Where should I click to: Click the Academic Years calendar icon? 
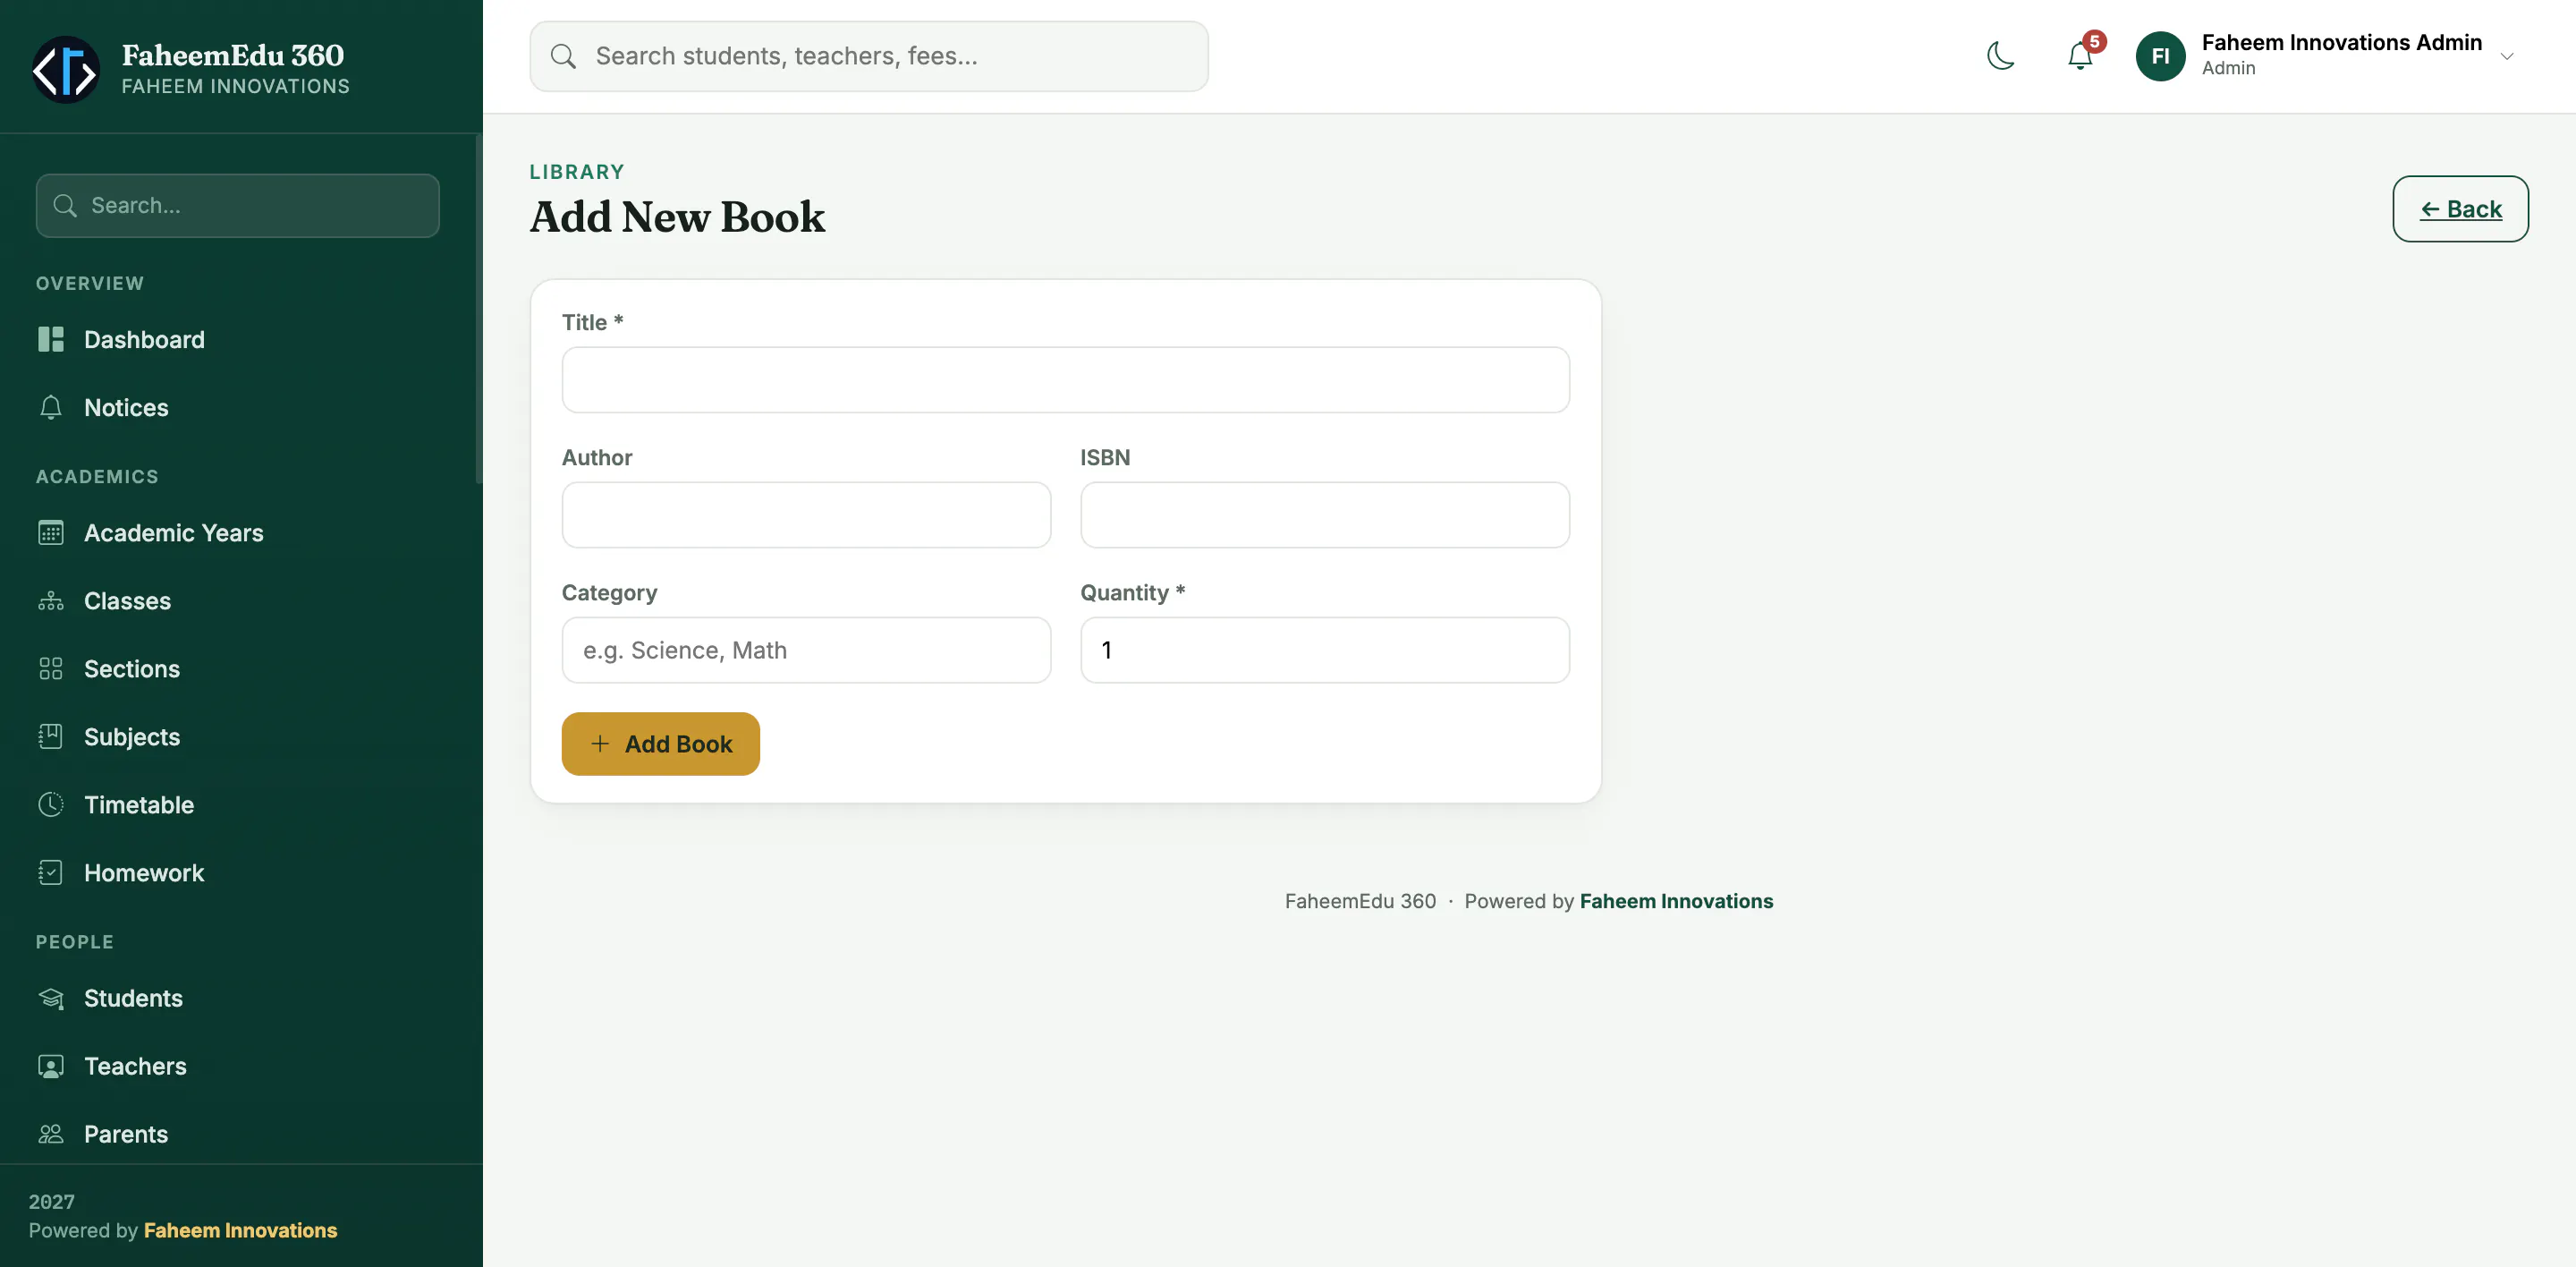click(51, 533)
